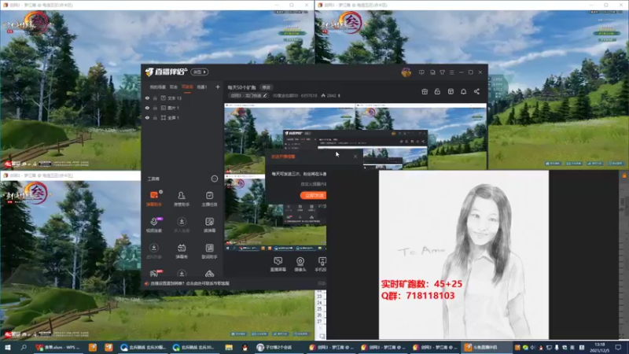Open the WPS spreadsheet taskbar item
Screen dimensions: 629x354
click(58, 347)
